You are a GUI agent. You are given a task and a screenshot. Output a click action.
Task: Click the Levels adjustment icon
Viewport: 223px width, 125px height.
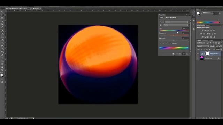pos(205,31)
